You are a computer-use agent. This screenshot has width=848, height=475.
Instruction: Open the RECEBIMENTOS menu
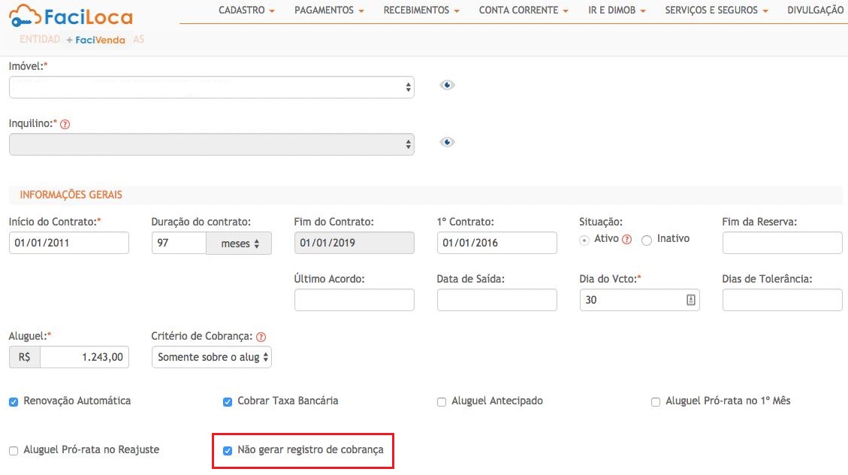[421, 11]
